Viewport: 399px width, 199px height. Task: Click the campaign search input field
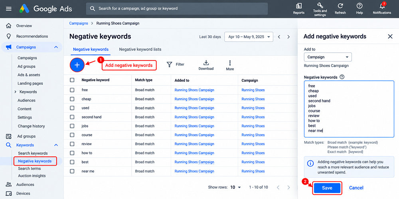click(x=177, y=9)
